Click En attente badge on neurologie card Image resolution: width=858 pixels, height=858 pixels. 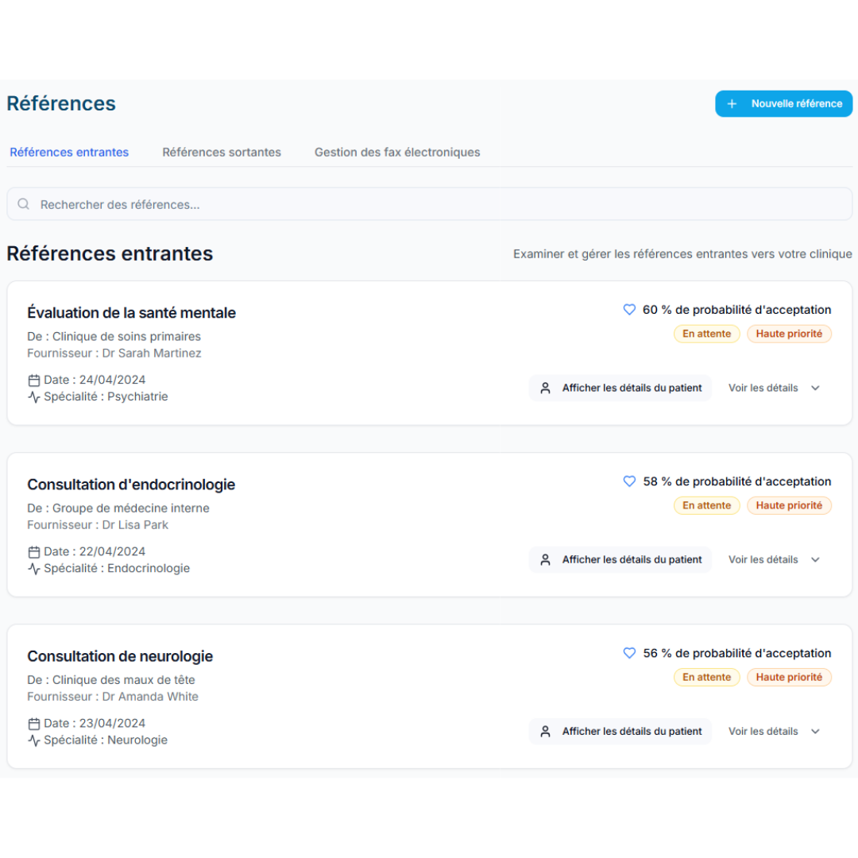click(706, 678)
